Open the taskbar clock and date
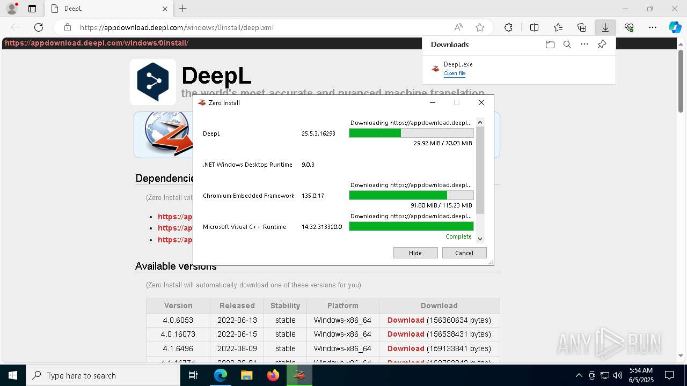687x386 pixels. pyautogui.click(x=641, y=375)
